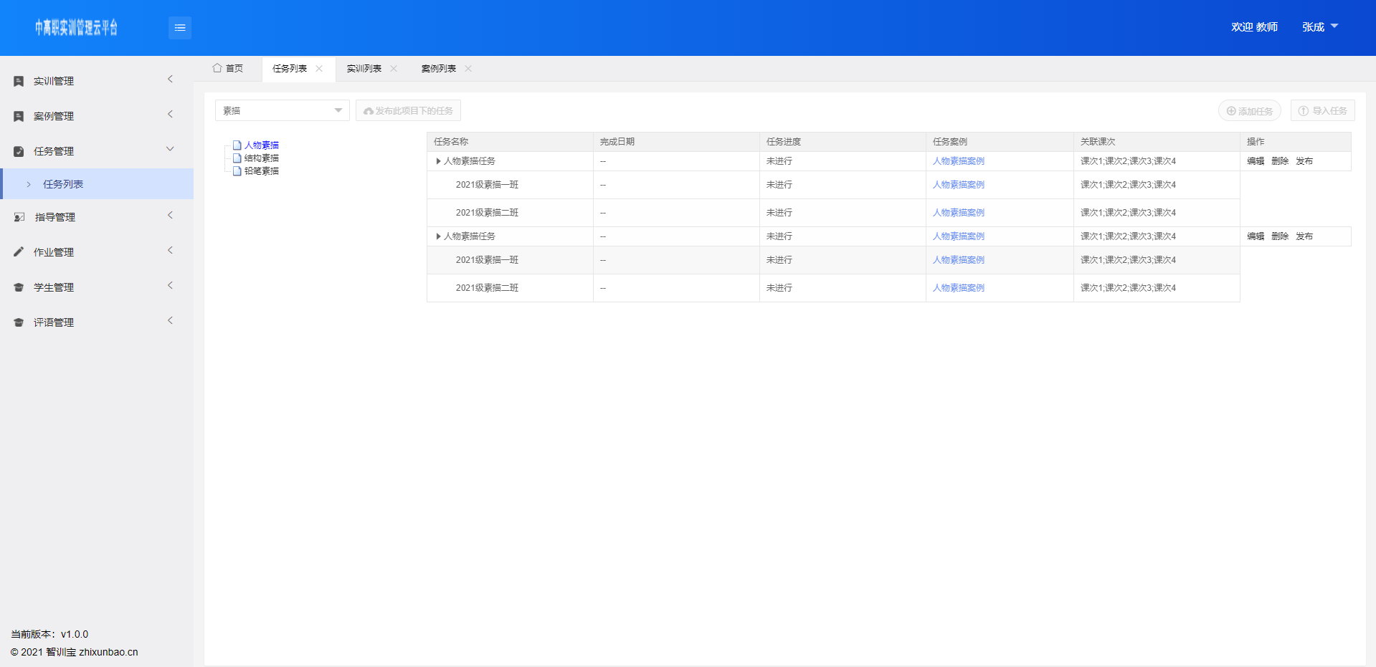The width and height of the screenshot is (1376, 667).
Task: Click the 导入任务 button
Action: [x=1322, y=111]
